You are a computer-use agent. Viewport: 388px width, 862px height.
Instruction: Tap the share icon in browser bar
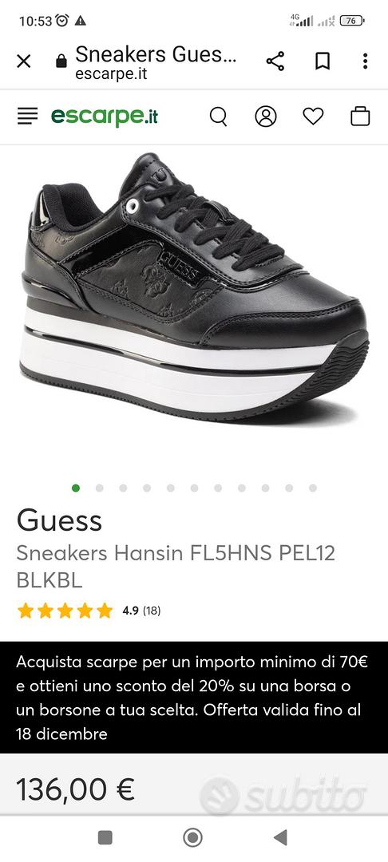click(275, 61)
